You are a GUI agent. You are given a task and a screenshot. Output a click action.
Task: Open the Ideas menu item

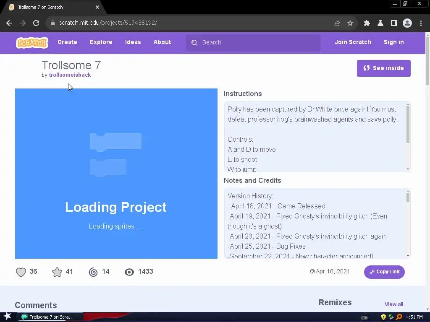pyautogui.click(x=133, y=42)
